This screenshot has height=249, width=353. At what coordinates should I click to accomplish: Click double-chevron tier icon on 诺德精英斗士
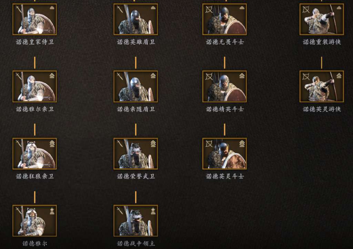coord(242,76)
